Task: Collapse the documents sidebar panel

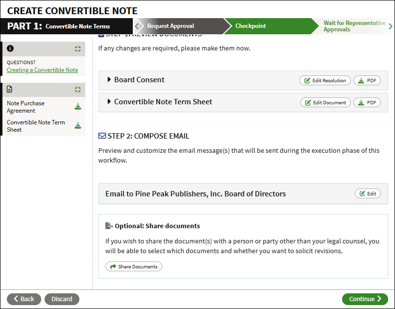Action: point(77,90)
